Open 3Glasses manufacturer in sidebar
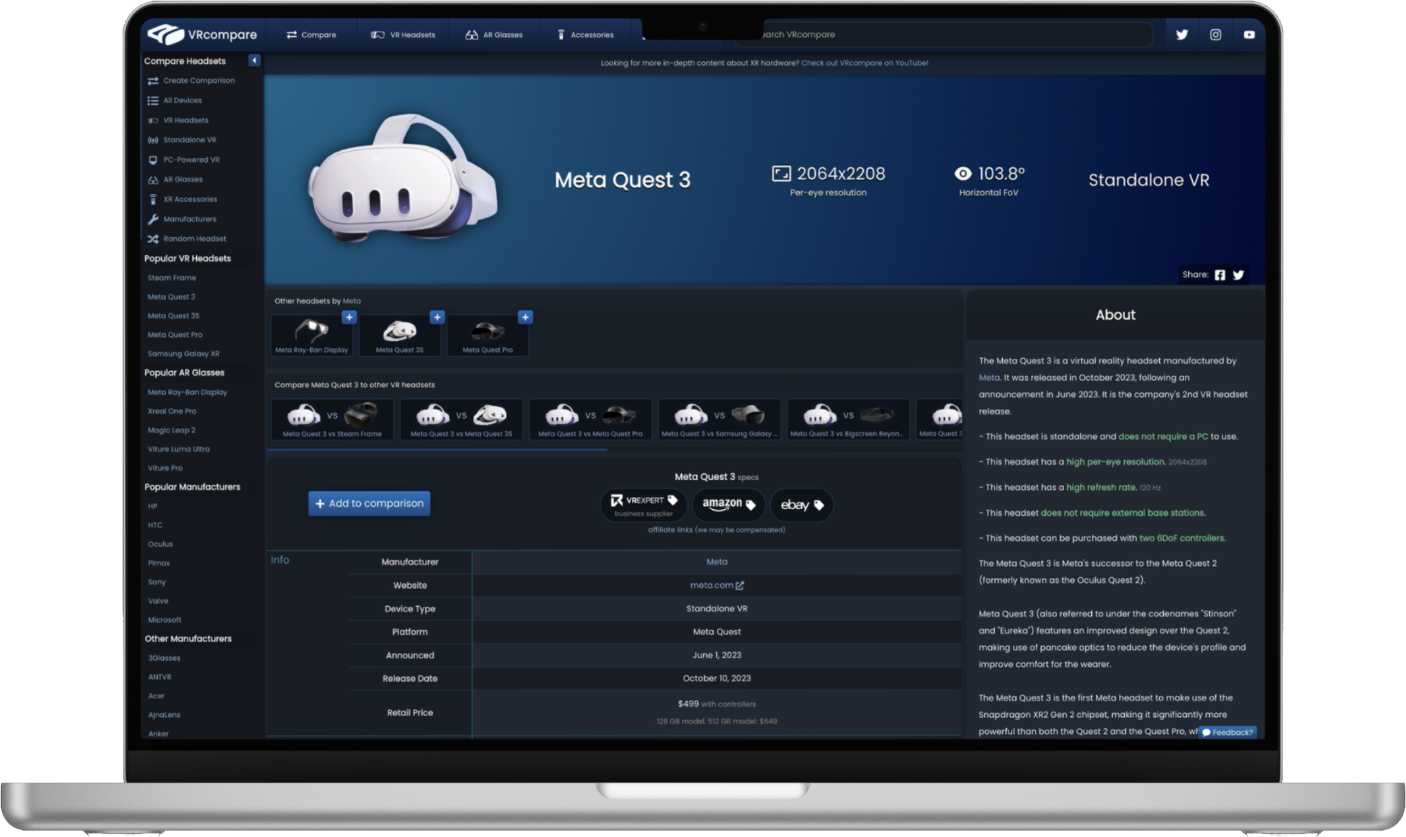The width and height of the screenshot is (1406, 837). pyautogui.click(x=164, y=658)
